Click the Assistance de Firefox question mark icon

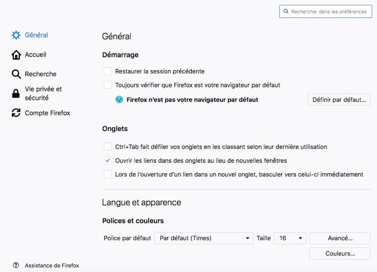pos(16,265)
